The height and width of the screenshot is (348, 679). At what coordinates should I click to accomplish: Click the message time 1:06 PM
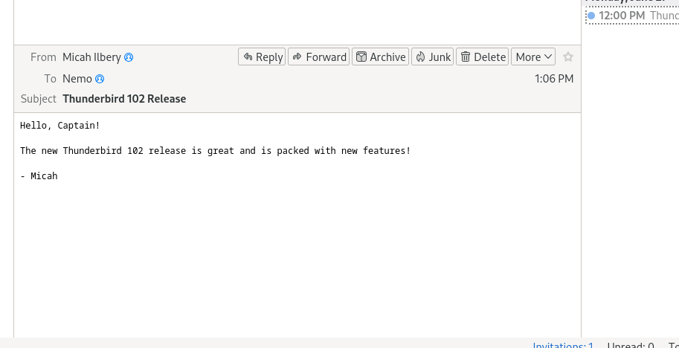coord(554,79)
